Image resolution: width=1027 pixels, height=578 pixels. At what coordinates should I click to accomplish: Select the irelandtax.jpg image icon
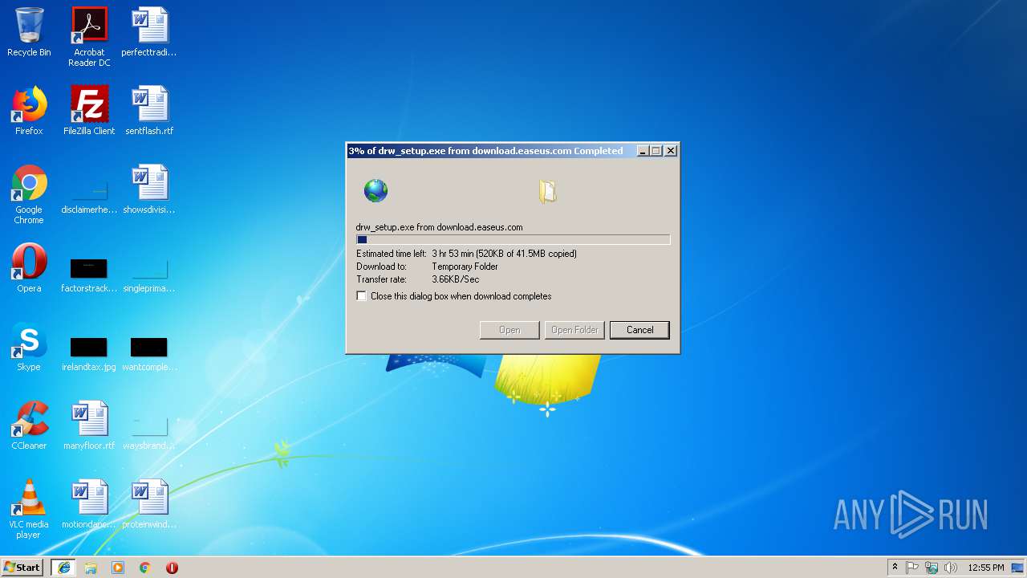coord(89,353)
